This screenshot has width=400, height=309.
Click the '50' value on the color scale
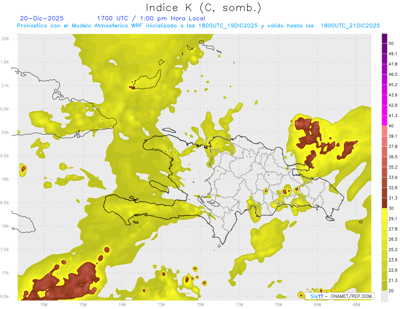pyautogui.click(x=392, y=43)
